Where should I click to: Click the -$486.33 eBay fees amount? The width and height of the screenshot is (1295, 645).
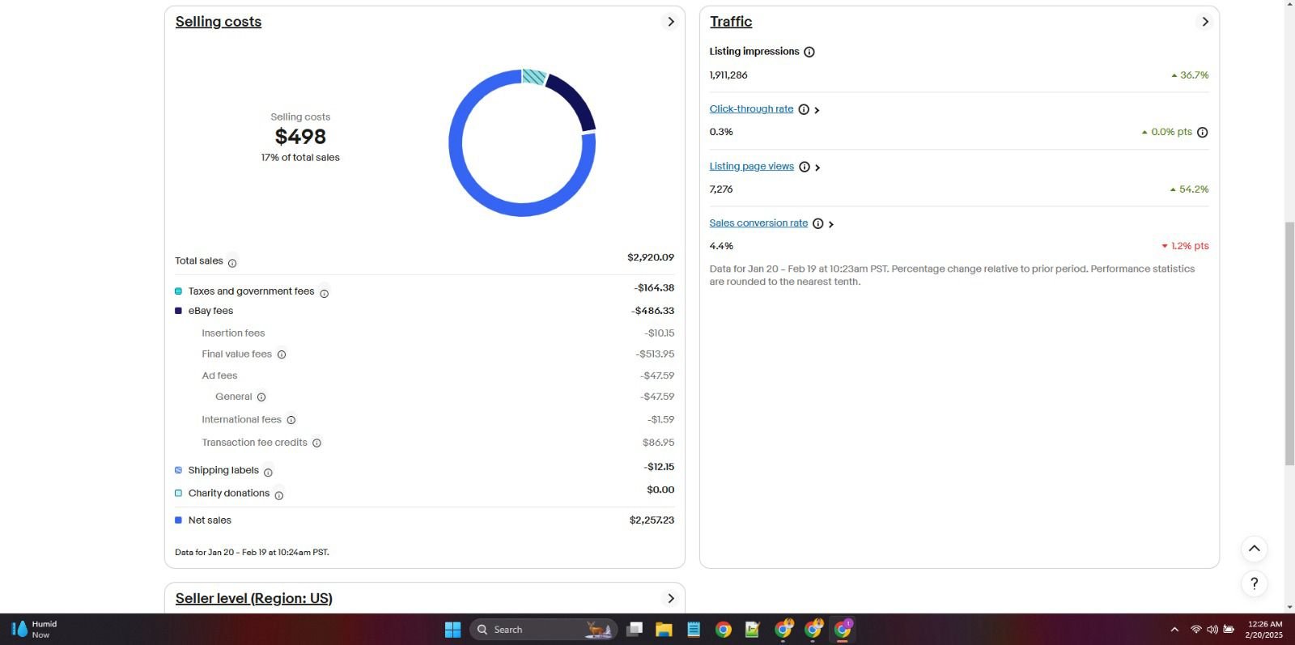653,311
